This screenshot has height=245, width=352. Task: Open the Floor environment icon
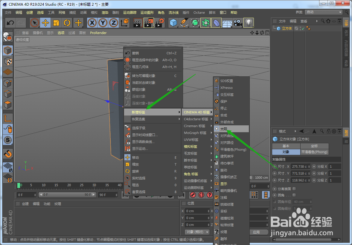click(227, 23)
